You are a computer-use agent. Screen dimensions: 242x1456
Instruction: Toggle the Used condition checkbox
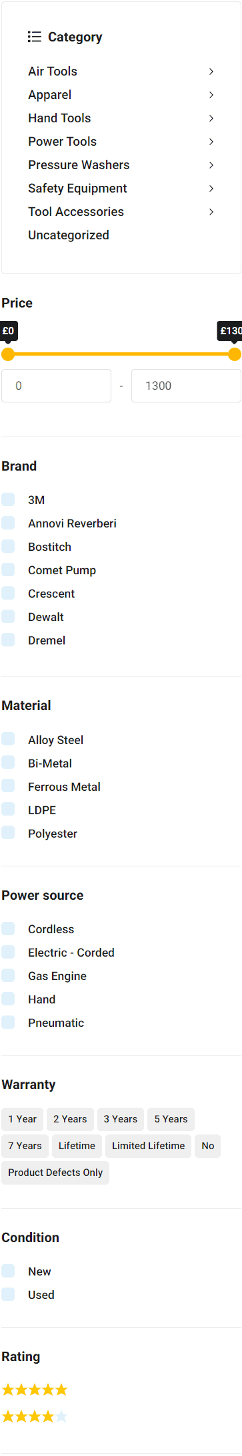8,1294
